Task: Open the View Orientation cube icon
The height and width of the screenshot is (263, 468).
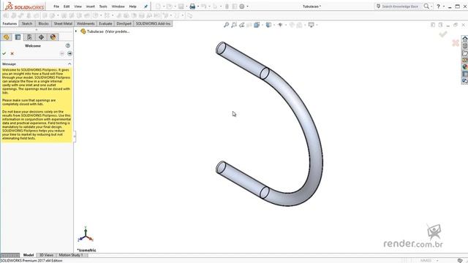Action: click(257, 25)
